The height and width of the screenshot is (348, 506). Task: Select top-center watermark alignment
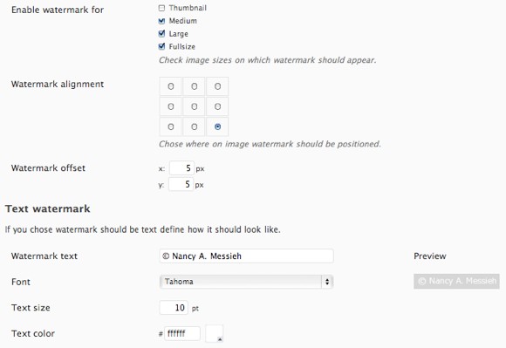coord(194,86)
